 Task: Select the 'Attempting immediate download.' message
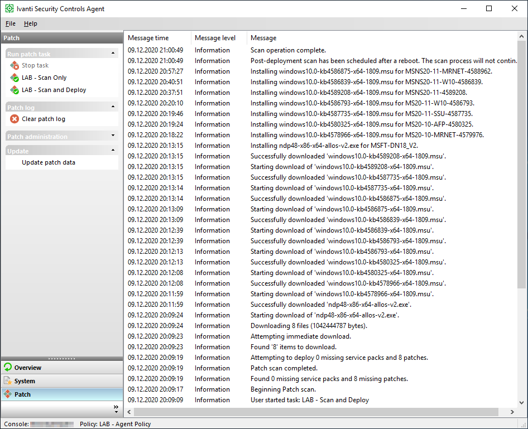click(301, 336)
